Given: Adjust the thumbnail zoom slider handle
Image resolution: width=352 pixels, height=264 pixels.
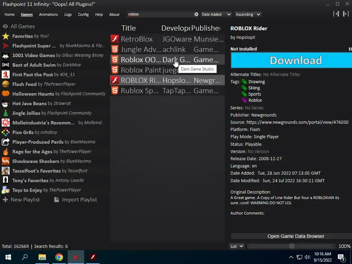Looking at the screenshot, I should pos(291,246).
